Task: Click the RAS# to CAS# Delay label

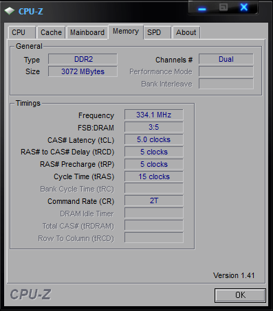Action: [x=67, y=152]
